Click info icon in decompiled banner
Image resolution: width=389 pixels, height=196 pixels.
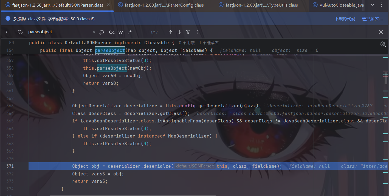click(8, 19)
